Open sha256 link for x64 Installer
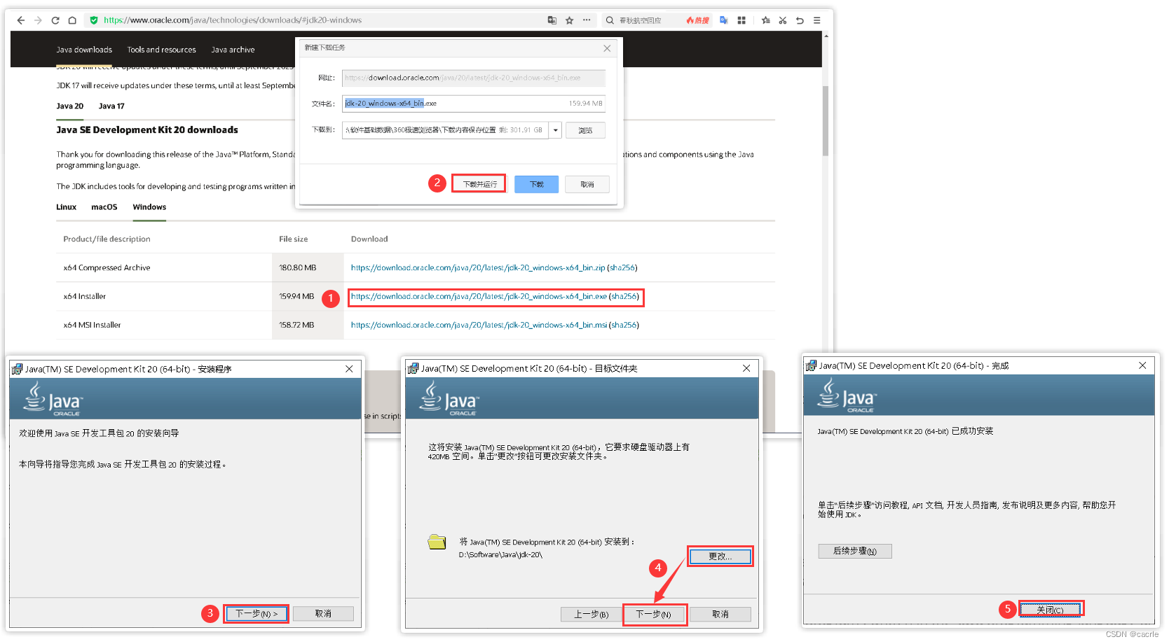Viewport: 1169px width, 644px height. click(x=624, y=297)
